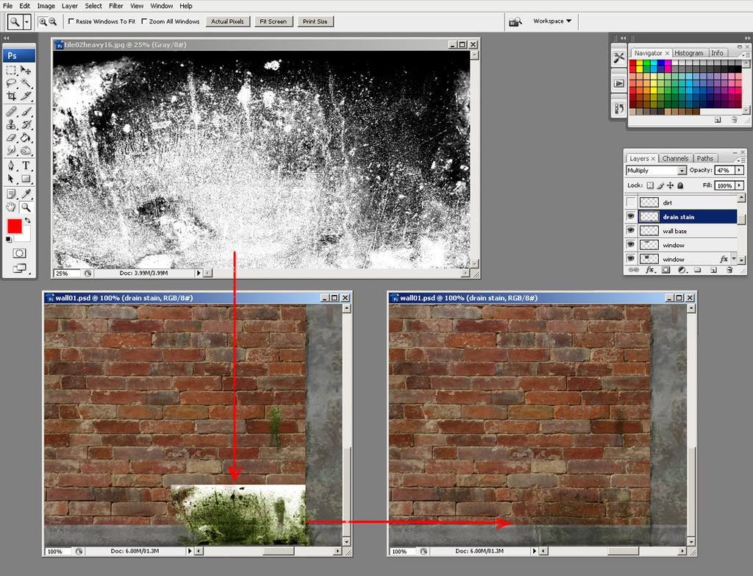This screenshot has width=753, height=576.
Task: Show the hidden dirt layer
Action: (x=630, y=202)
